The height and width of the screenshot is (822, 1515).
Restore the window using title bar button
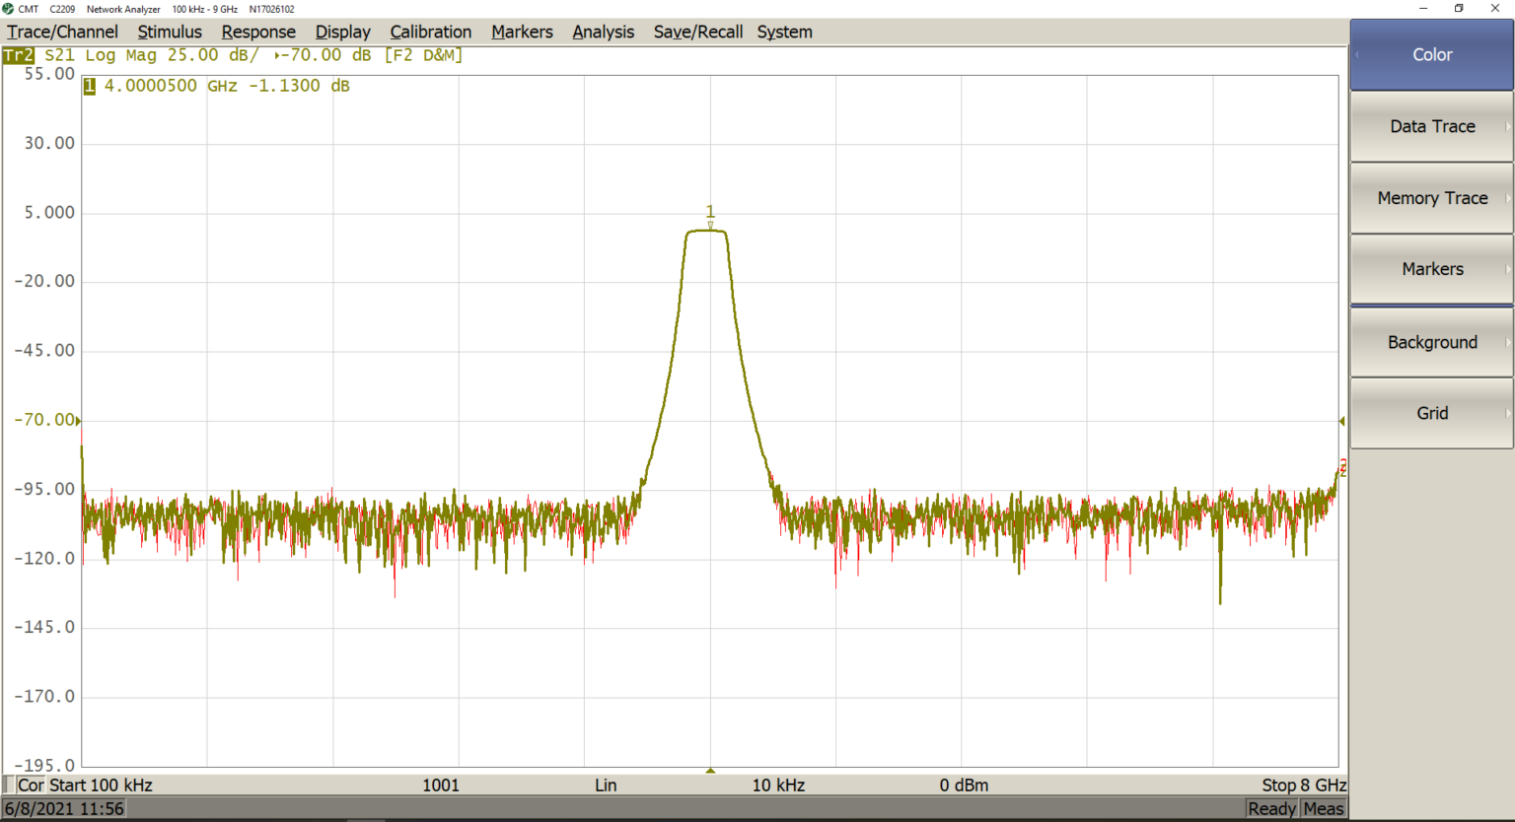1459,9
